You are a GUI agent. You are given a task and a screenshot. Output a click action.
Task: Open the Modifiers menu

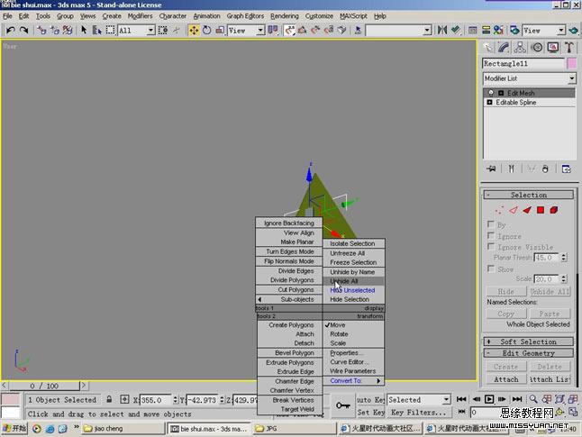coord(140,16)
